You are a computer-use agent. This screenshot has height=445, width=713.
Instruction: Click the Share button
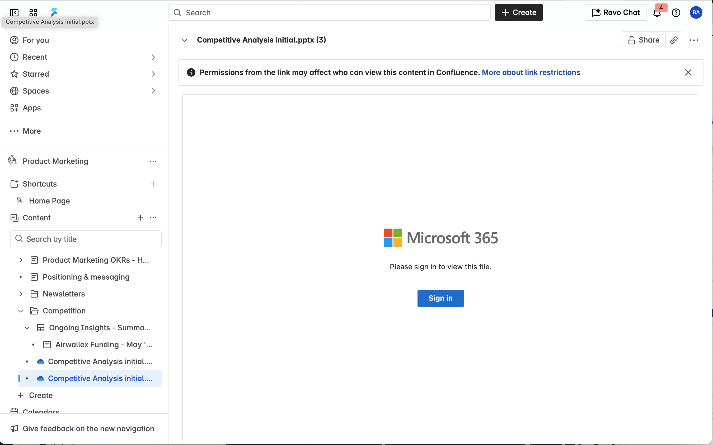pos(643,40)
